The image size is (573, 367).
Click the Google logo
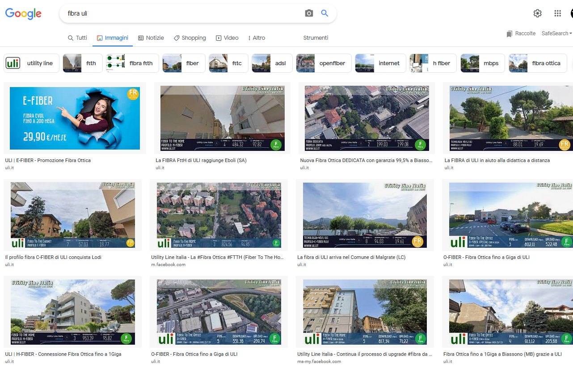23,13
